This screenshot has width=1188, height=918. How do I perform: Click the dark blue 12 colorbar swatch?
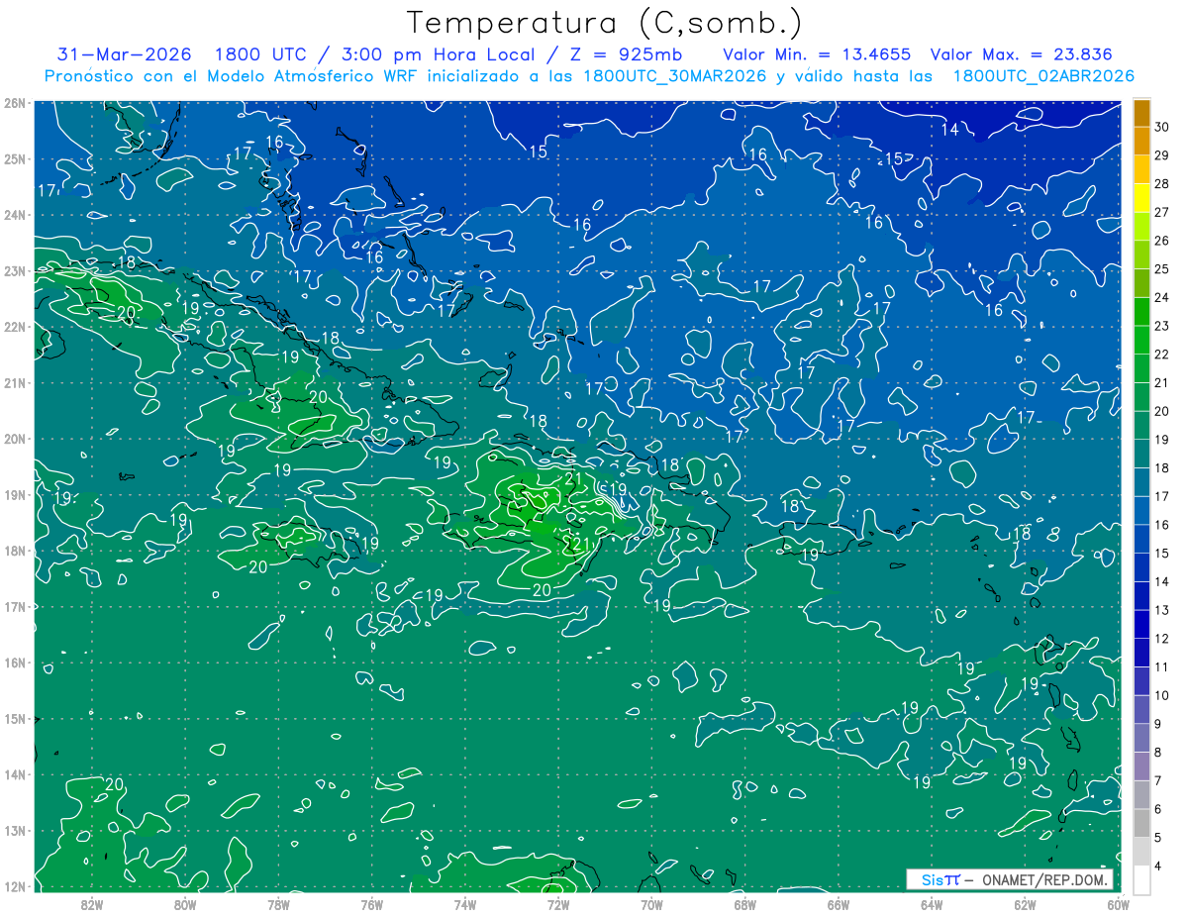pyautogui.click(x=1141, y=639)
